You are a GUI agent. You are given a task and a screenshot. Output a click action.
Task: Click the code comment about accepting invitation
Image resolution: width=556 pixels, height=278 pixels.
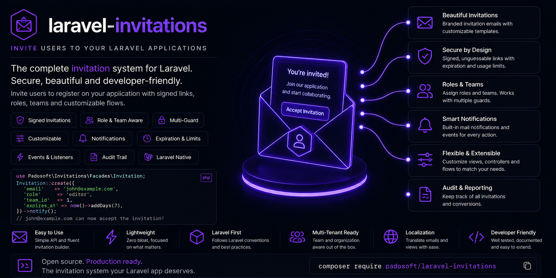[x=90, y=218]
